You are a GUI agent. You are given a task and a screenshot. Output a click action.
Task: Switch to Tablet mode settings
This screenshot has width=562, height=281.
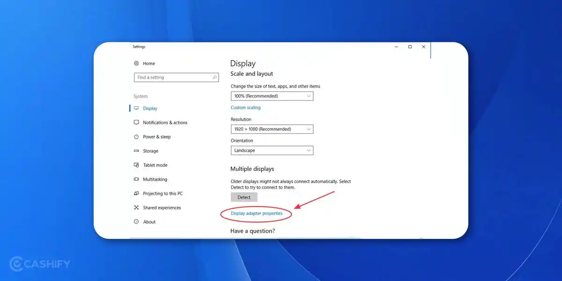[155, 165]
